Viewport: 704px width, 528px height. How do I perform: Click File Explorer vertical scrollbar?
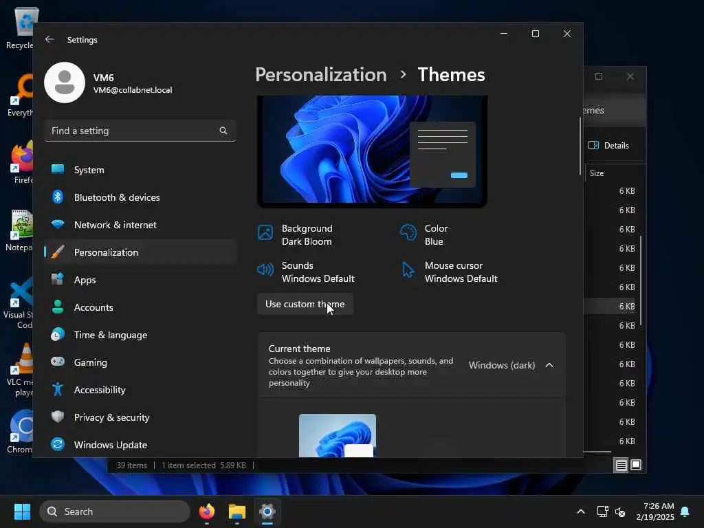pyautogui.click(x=641, y=280)
